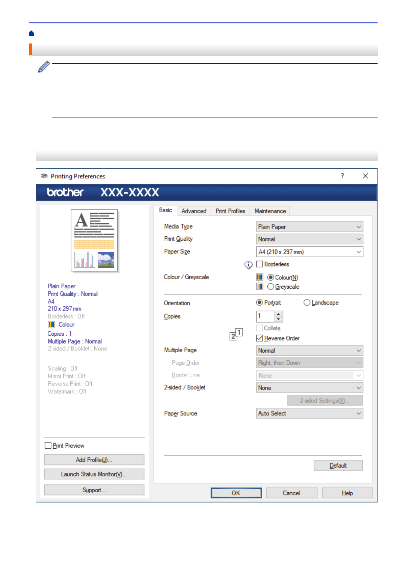Click the pencil note icon
This screenshot has height=576, width=407.
coord(44,67)
